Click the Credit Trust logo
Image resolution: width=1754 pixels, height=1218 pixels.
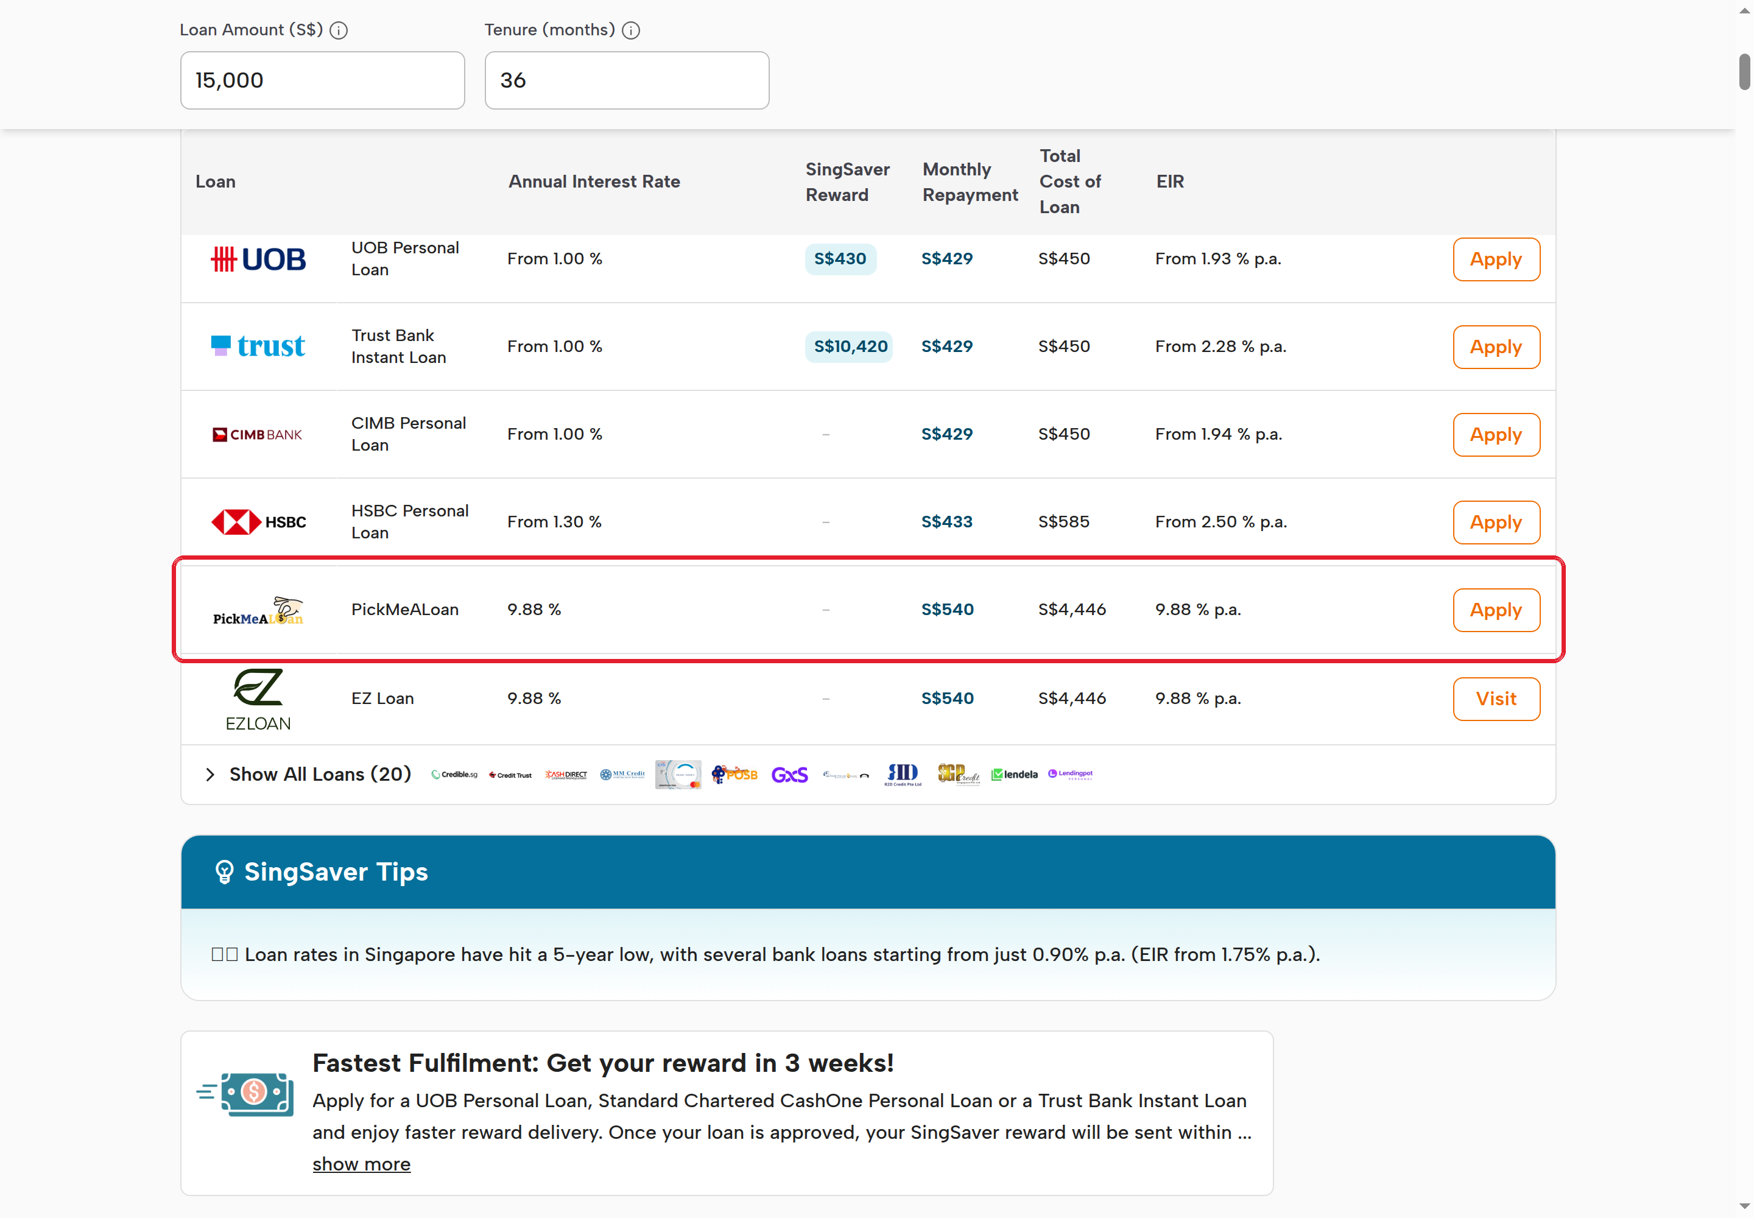click(x=510, y=775)
